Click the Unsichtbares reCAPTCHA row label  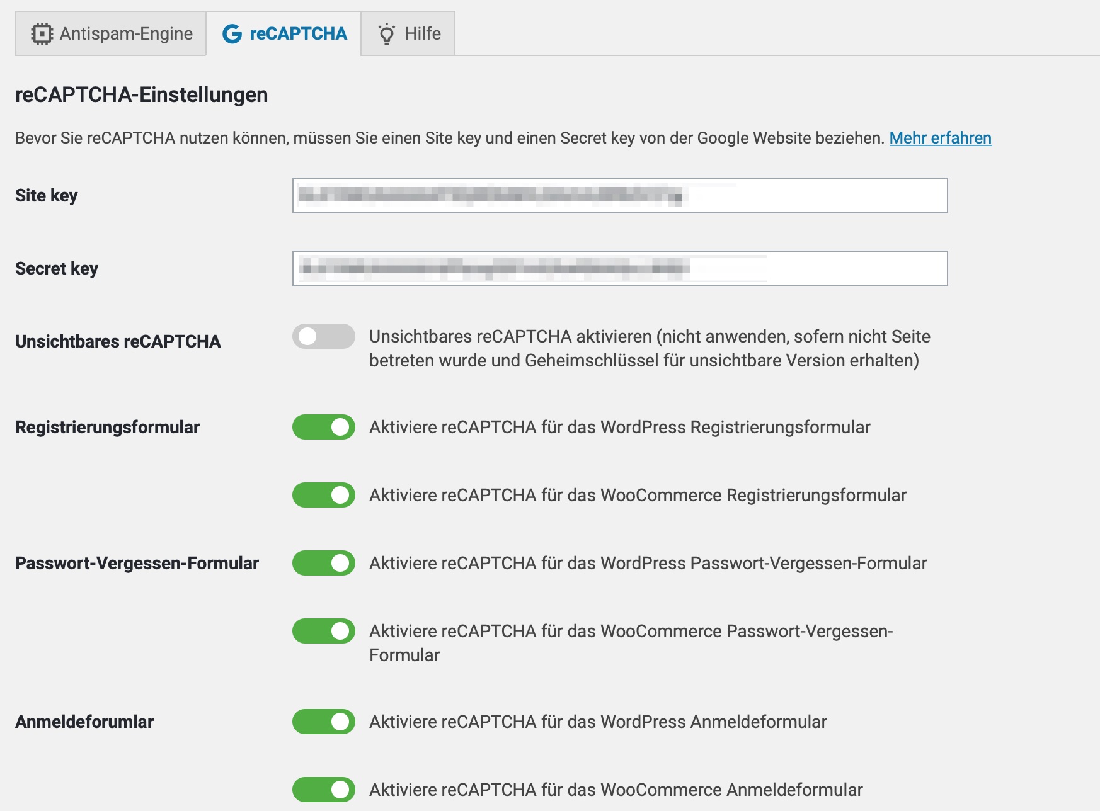coord(118,341)
